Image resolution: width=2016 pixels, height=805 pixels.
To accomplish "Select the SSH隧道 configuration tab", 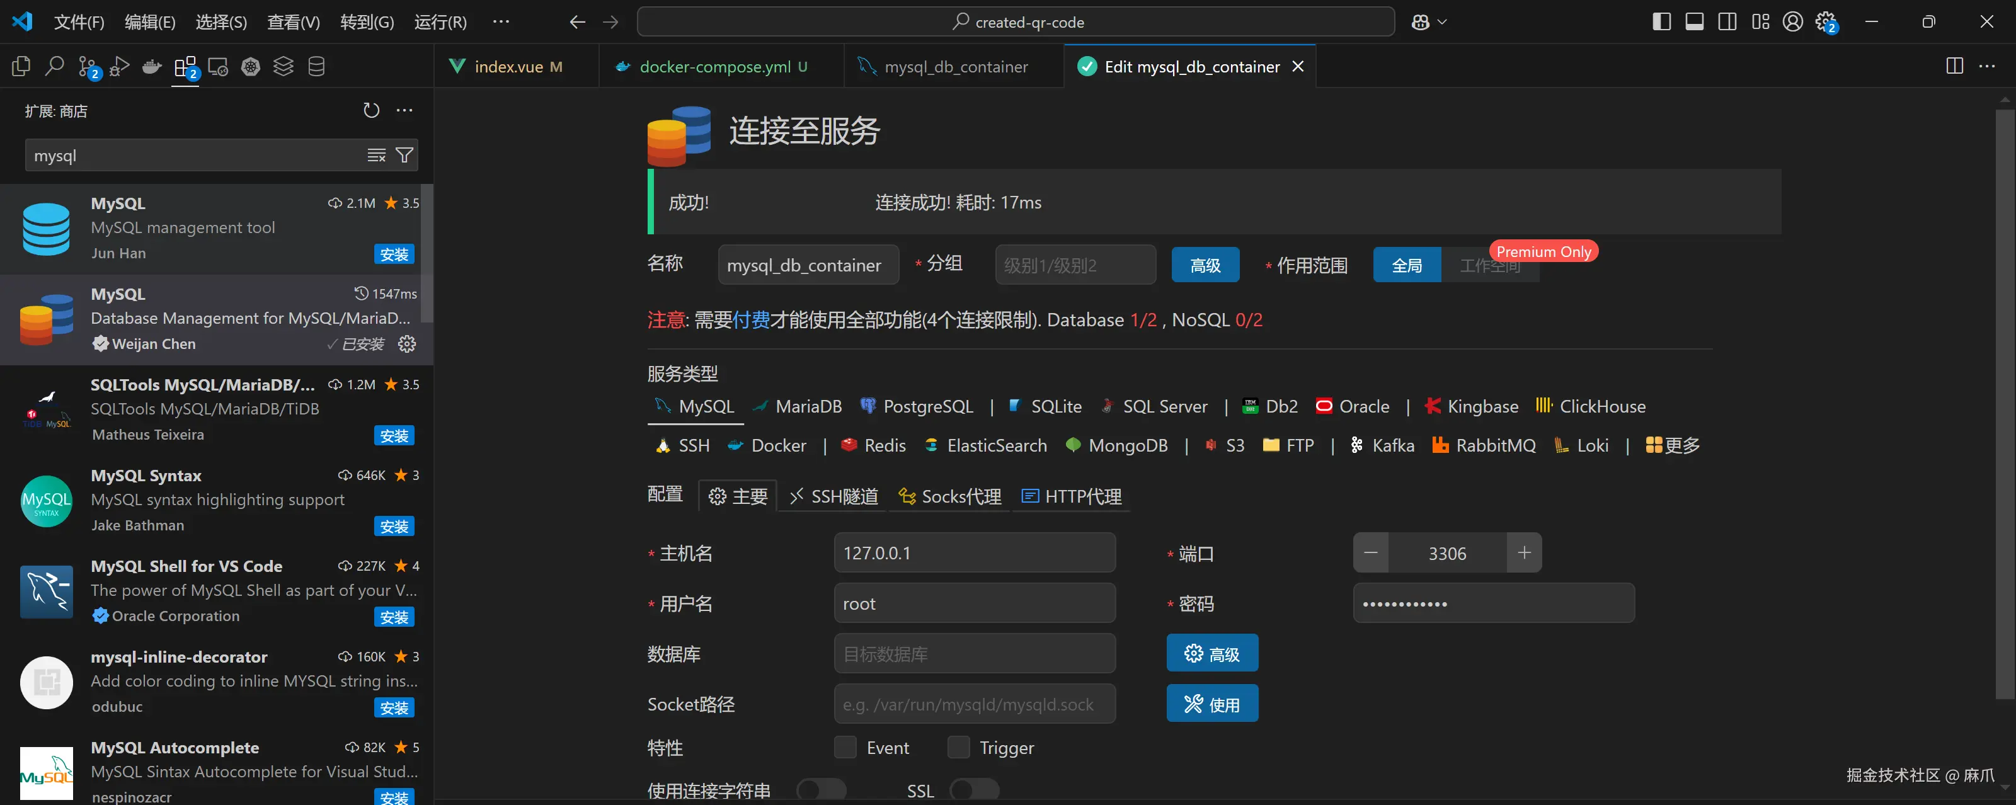I will [834, 496].
